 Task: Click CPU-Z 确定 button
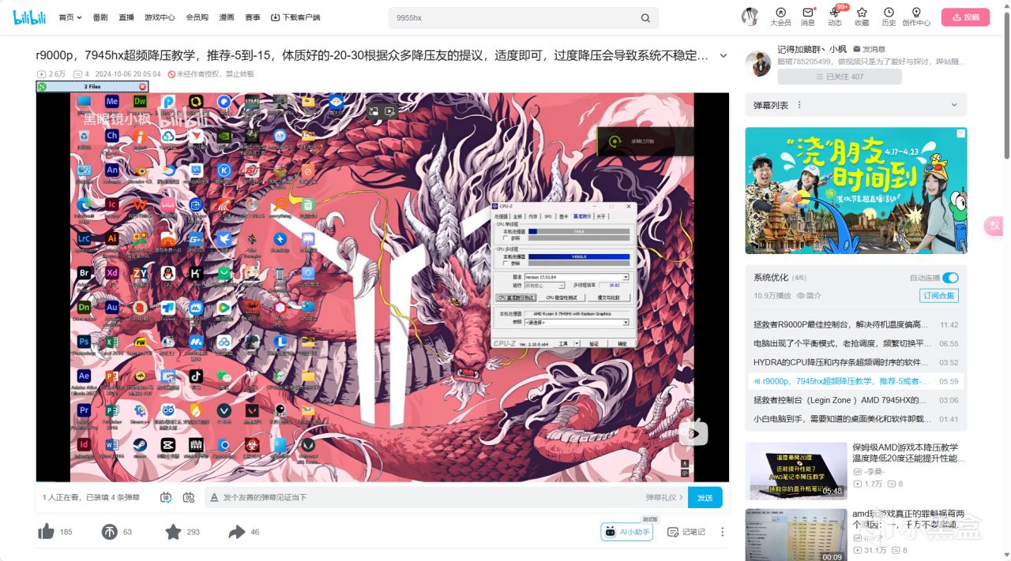622,343
